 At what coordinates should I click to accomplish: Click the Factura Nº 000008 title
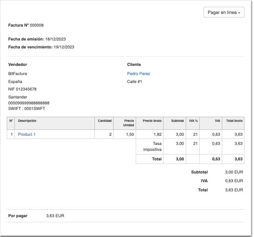(26, 25)
